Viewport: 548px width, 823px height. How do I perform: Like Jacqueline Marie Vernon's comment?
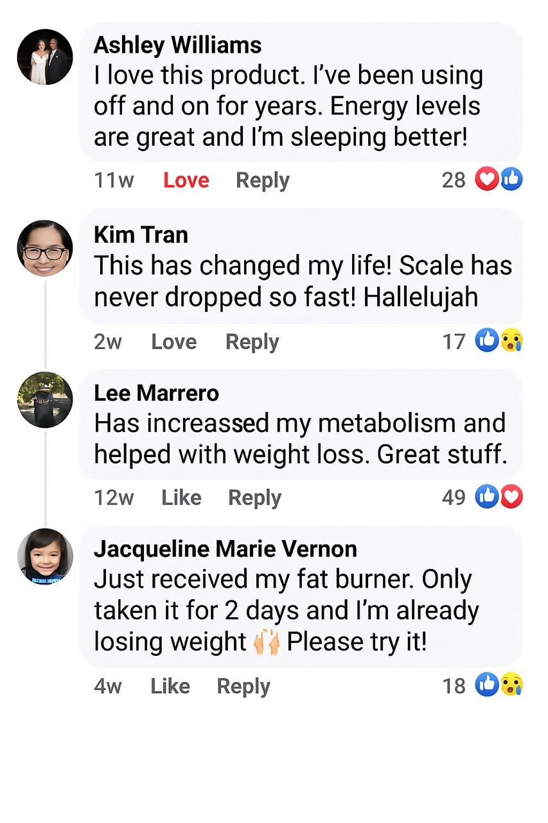point(170,686)
